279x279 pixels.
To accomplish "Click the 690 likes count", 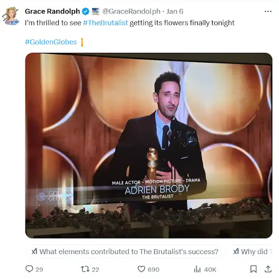I will click(153, 270).
